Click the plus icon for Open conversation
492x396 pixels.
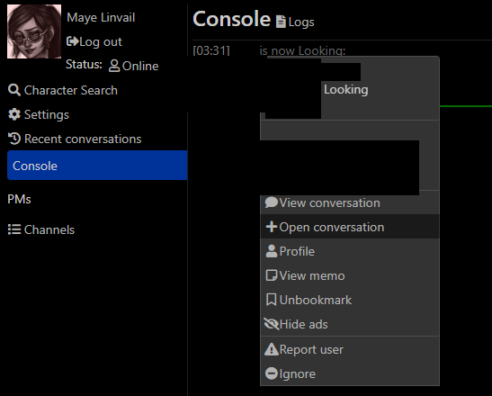[x=272, y=227]
